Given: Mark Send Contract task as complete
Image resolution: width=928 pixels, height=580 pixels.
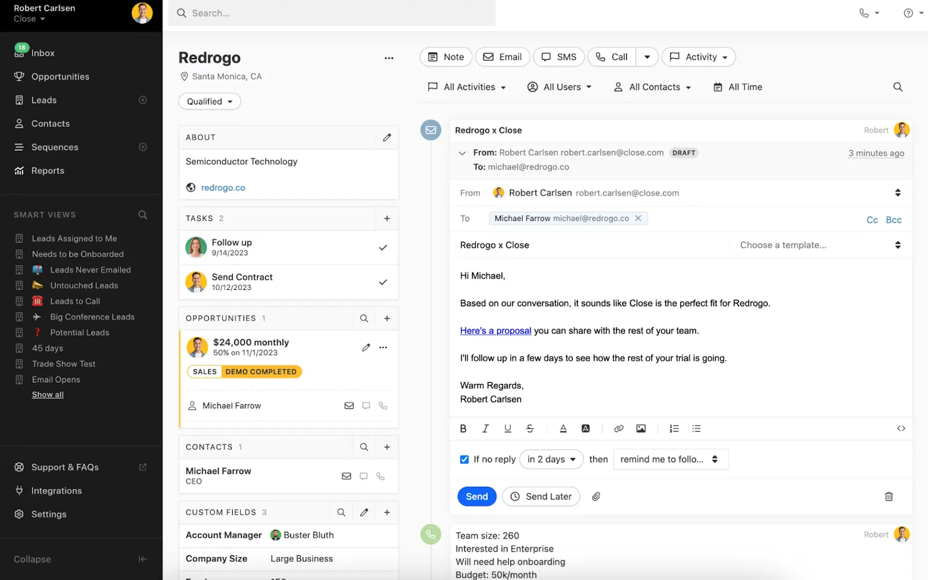Looking at the screenshot, I should click(x=383, y=282).
